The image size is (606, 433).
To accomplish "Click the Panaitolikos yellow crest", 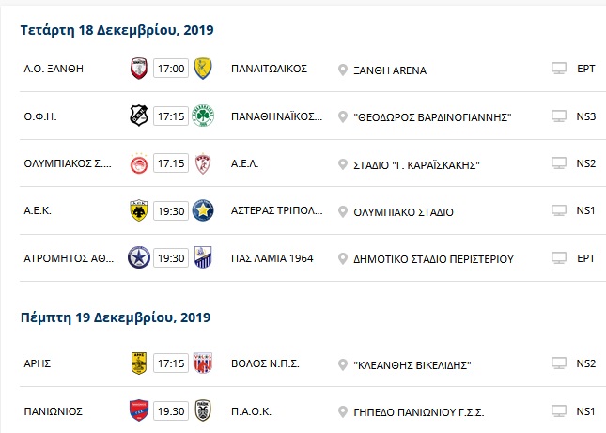I will 203,69.
